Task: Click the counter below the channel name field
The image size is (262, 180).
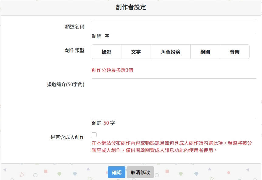Action: point(100,36)
